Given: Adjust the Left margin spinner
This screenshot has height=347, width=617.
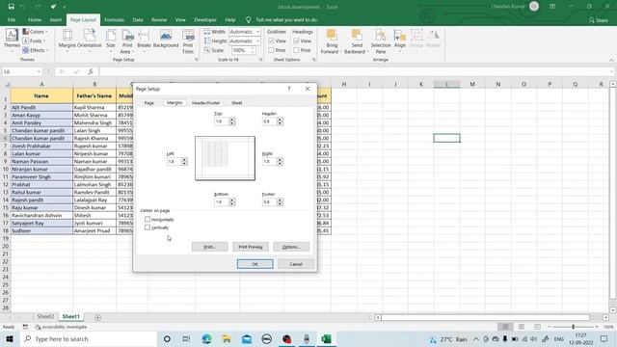Looking at the screenshot, I should 184,161.
